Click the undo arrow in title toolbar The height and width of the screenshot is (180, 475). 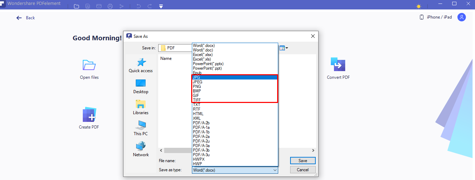[x=139, y=6]
